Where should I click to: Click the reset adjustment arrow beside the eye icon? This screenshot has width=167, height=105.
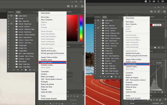[x=155, y=92]
